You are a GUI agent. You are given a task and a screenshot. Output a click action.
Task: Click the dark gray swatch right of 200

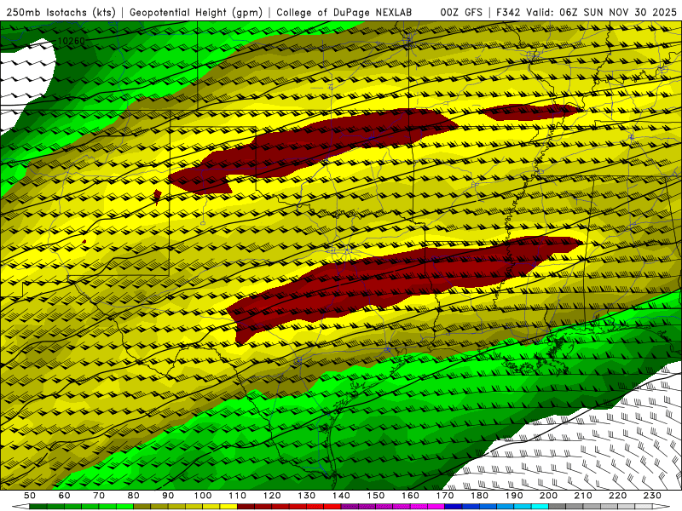(x=558, y=506)
